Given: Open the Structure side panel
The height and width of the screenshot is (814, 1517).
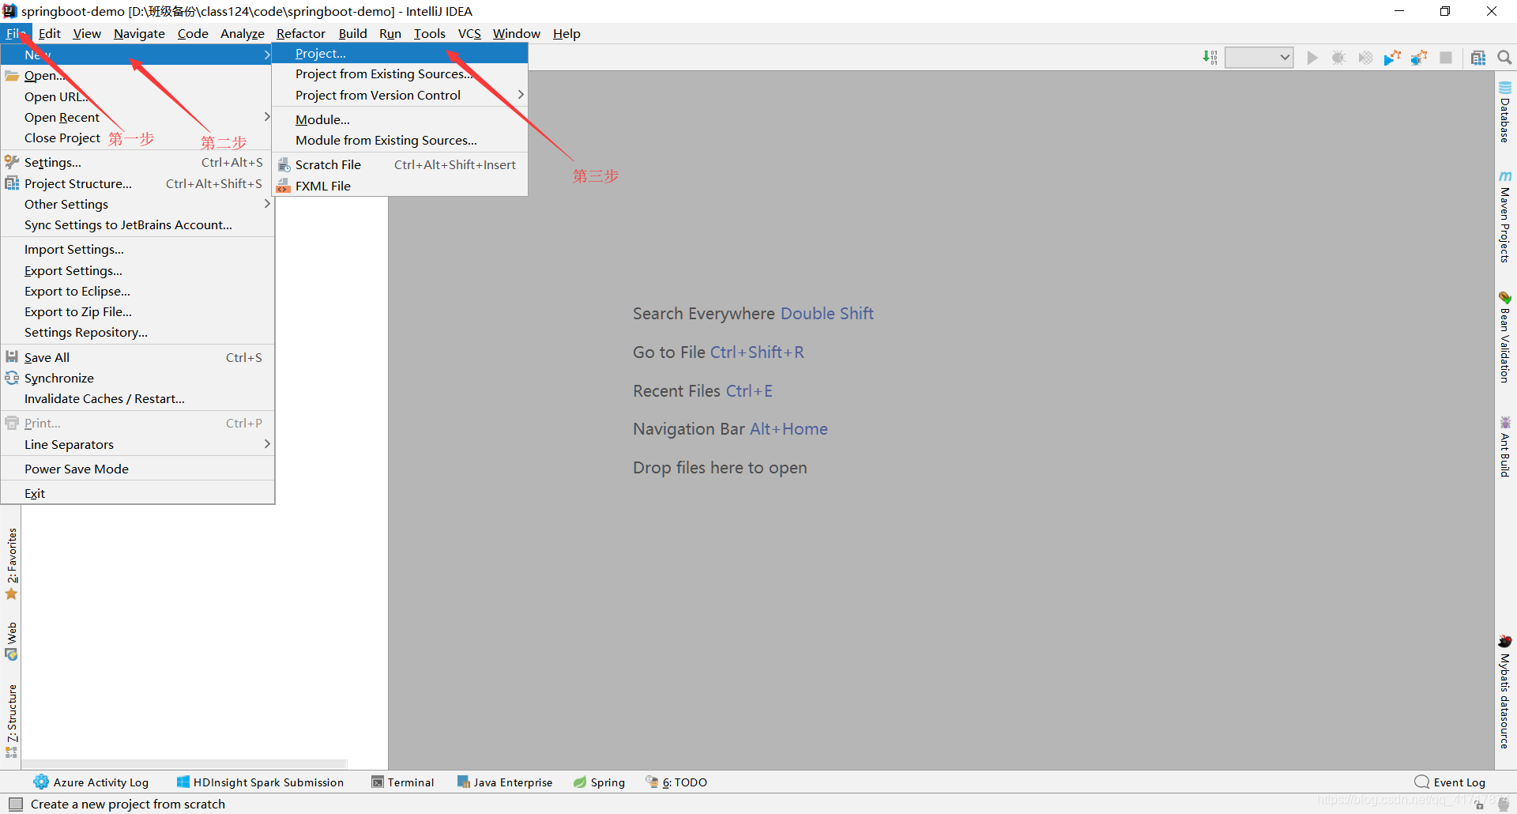Looking at the screenshot, I should tap(11, 721).
